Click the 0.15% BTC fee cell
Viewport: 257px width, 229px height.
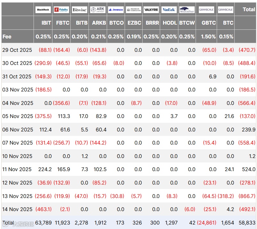click(226, 36)
